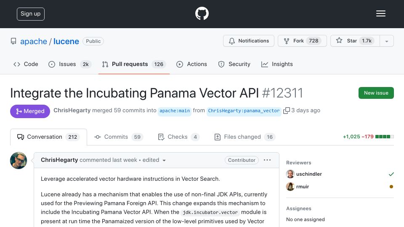Select the Conversation tab
The height and width of the screenshot is (227, 404).
click(x=48, y=137)
